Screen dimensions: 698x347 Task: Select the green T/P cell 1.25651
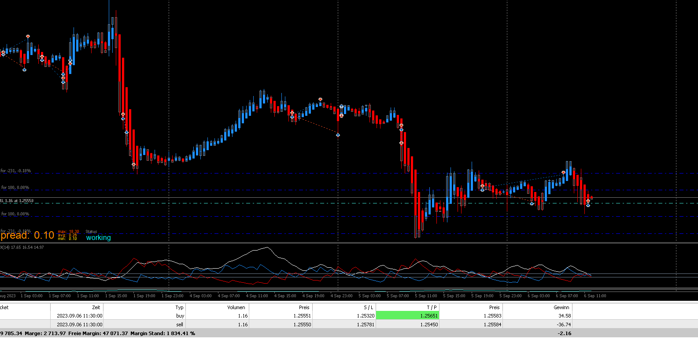point(408,316)
